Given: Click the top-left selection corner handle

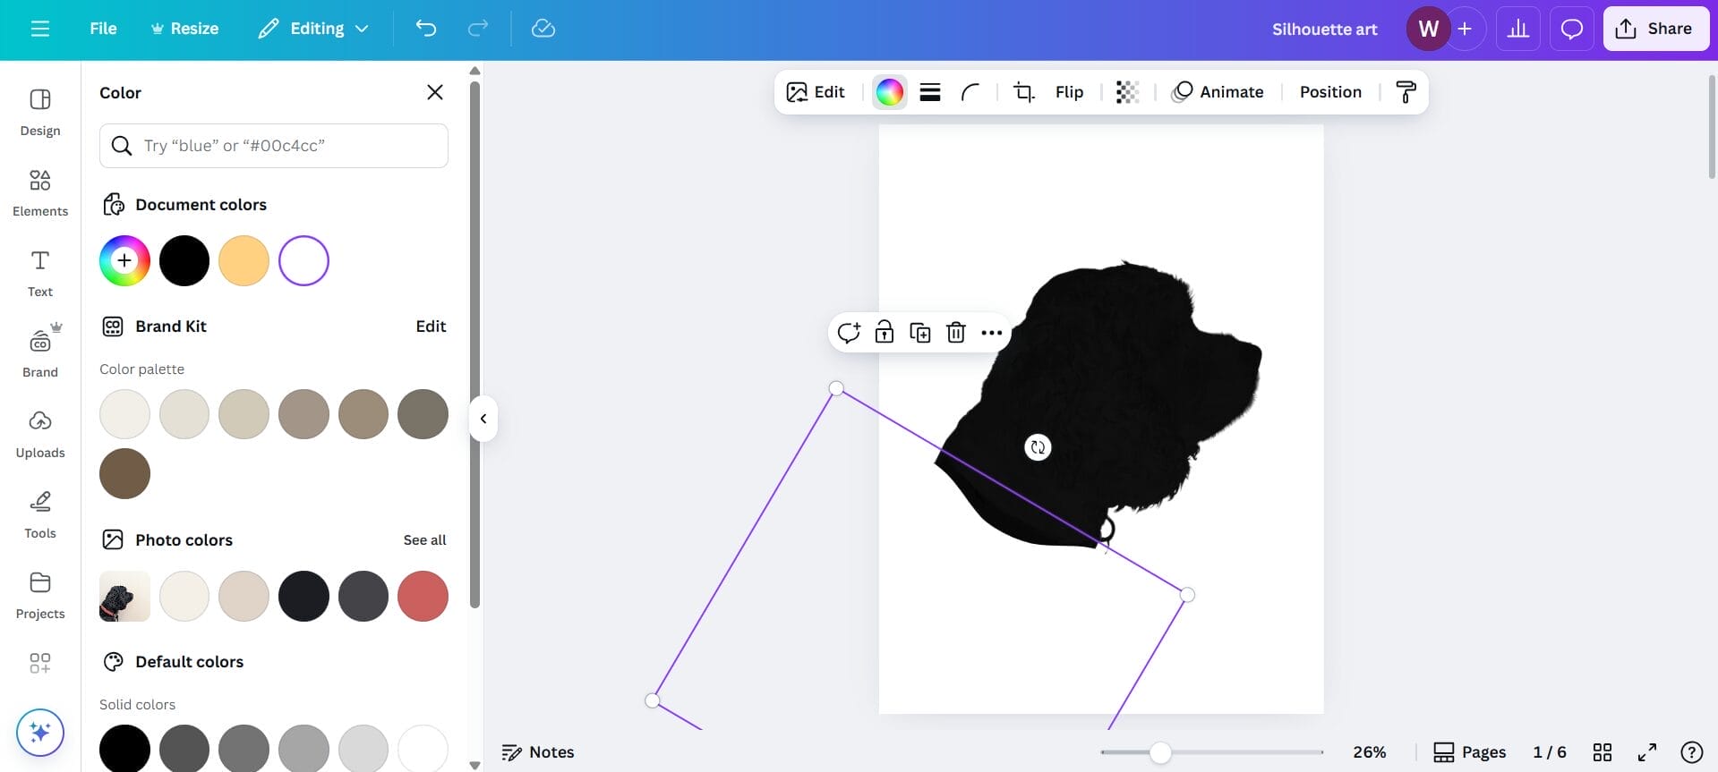Looking at the screenshot, I should pyautogui.click(x=836, y=388).
